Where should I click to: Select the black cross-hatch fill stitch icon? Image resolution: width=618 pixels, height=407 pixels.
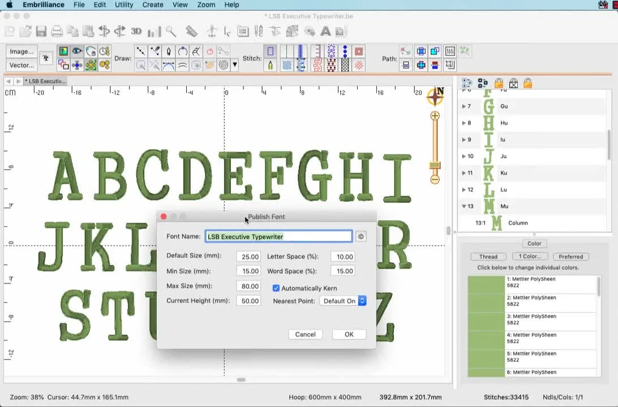point(345,65)
